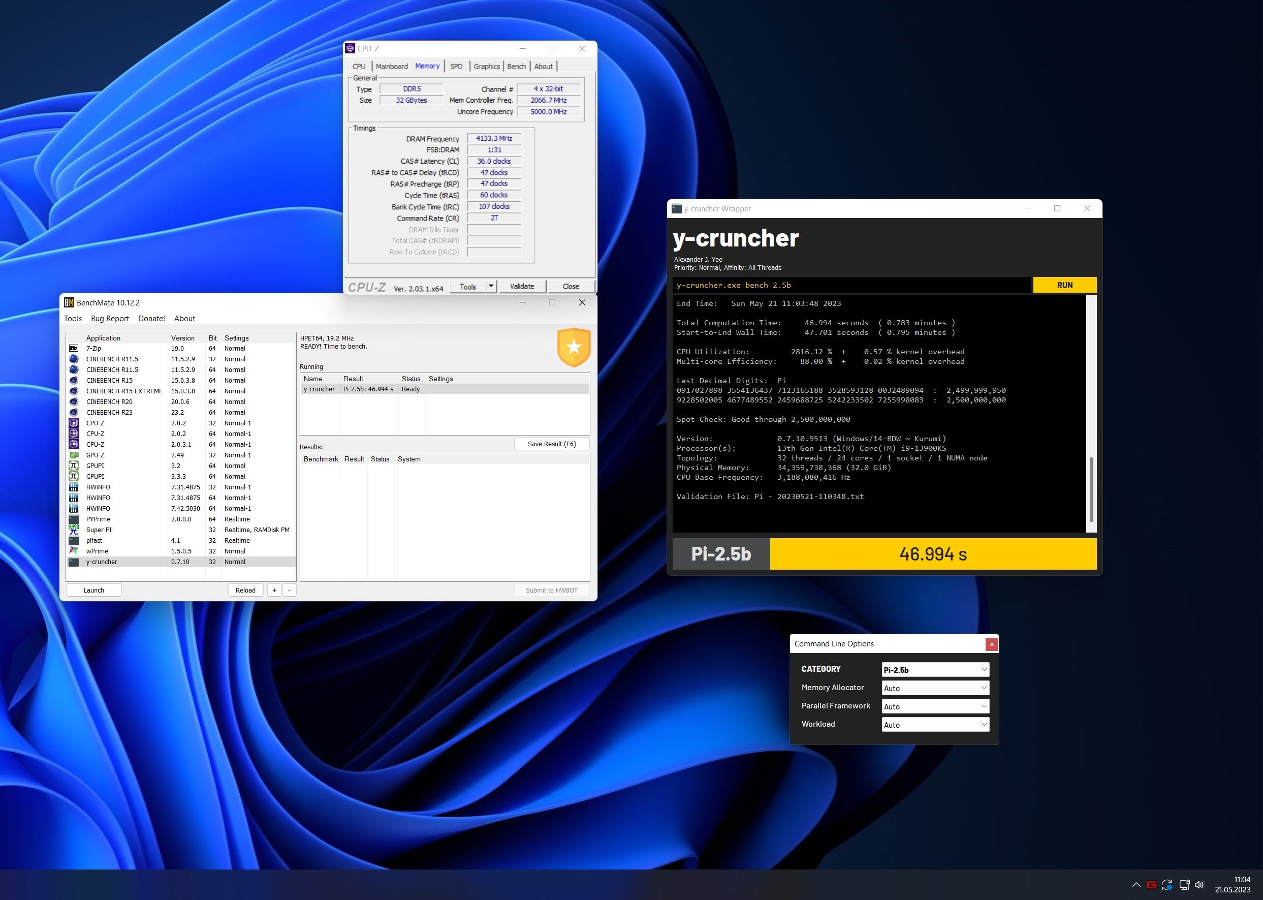Click the CPU-Z Tools button
The width and height of the screenshot is (1263, 900).
tap(467, 287)
